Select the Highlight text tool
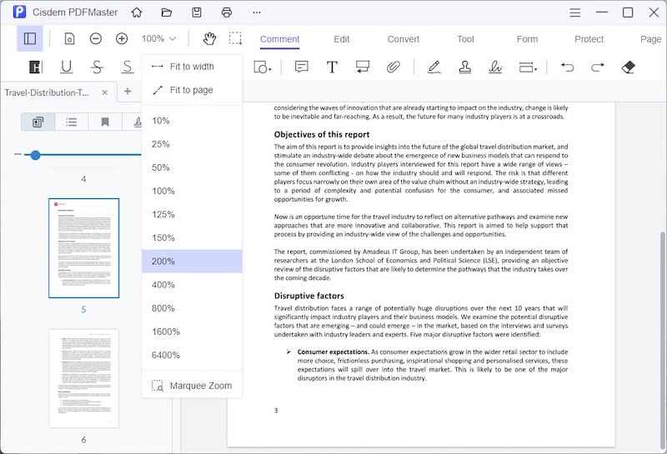 coord(35,67)
